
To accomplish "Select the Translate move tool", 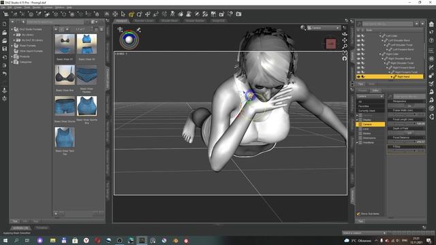I will click(148, 14).
